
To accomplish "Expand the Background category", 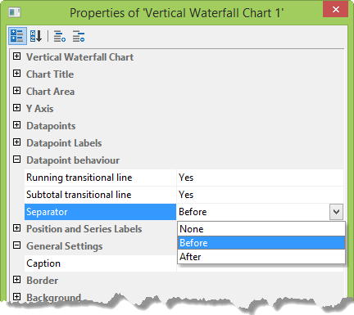I will click(16, 297).
